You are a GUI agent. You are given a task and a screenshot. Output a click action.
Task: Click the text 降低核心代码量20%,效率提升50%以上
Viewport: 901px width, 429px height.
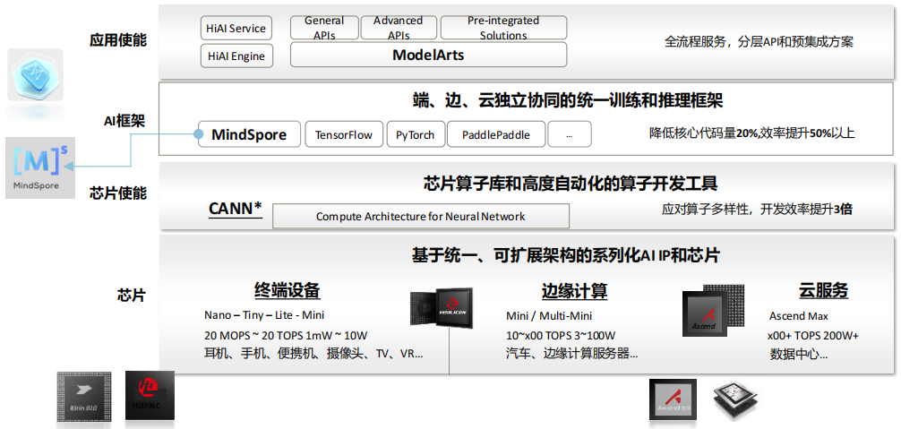pyautogui.click(x=752, y=133)
